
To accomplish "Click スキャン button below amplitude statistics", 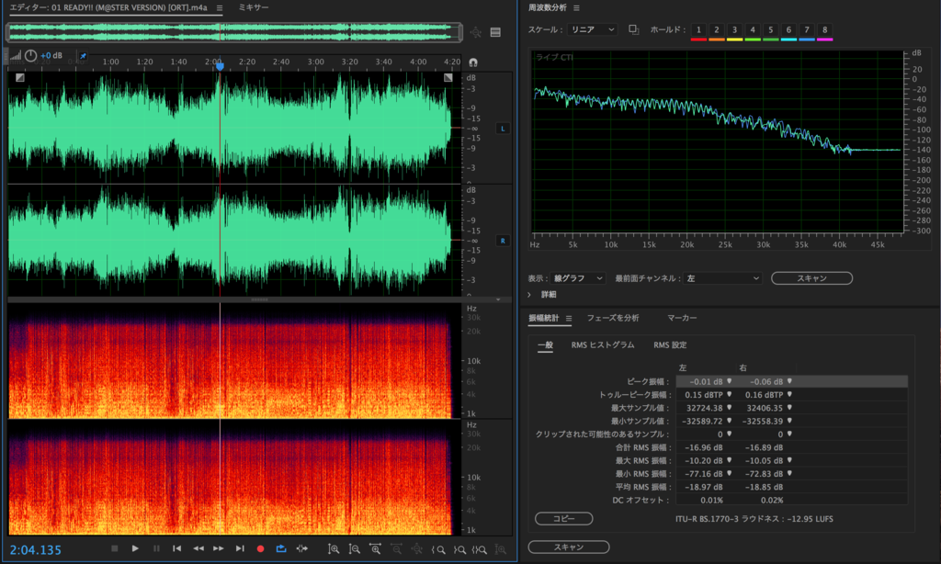I will (568, 547).
